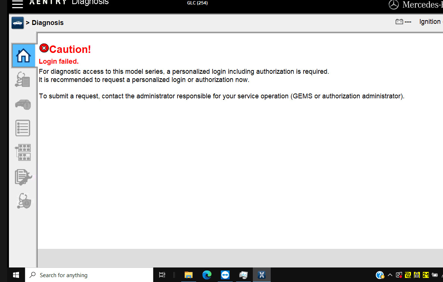Select the vehicle information icon with exclamation mark
This screenshot has height=282, width=443.
23,104
